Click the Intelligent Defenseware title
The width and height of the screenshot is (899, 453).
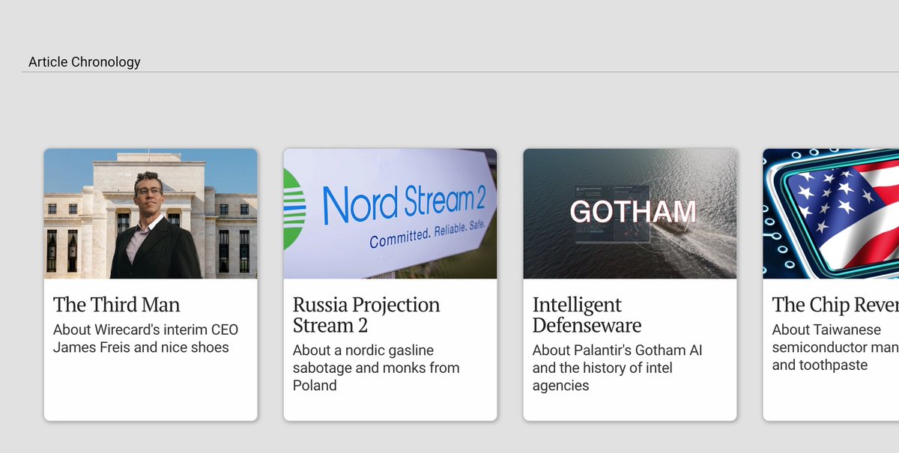[587, 315]
